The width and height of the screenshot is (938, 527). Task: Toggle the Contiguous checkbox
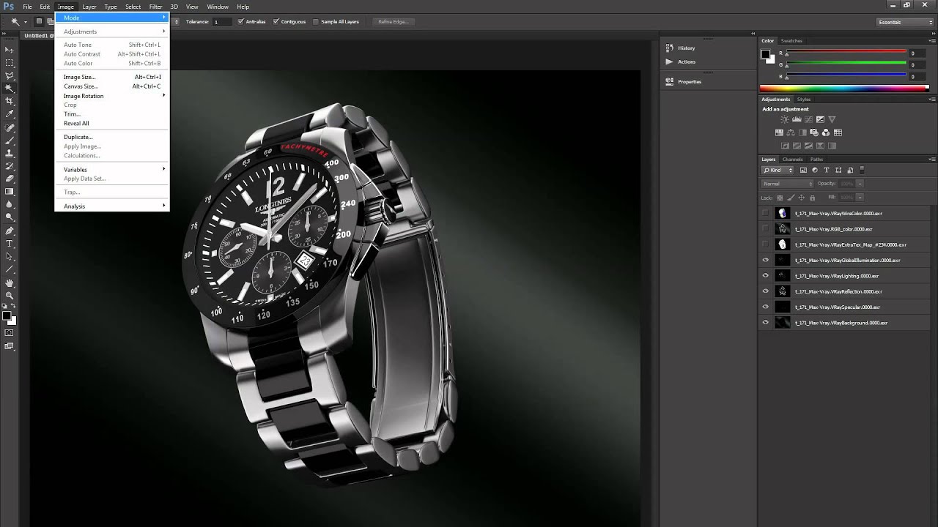[x=276, y=22]
